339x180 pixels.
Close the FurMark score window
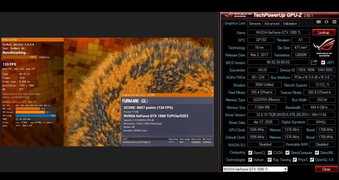[212, 95]
